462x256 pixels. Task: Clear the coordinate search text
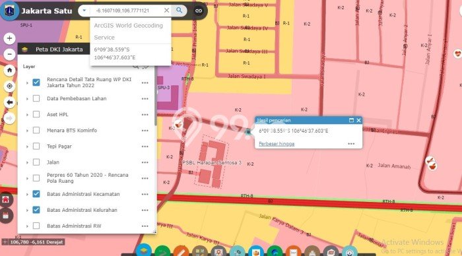[166, 11]
